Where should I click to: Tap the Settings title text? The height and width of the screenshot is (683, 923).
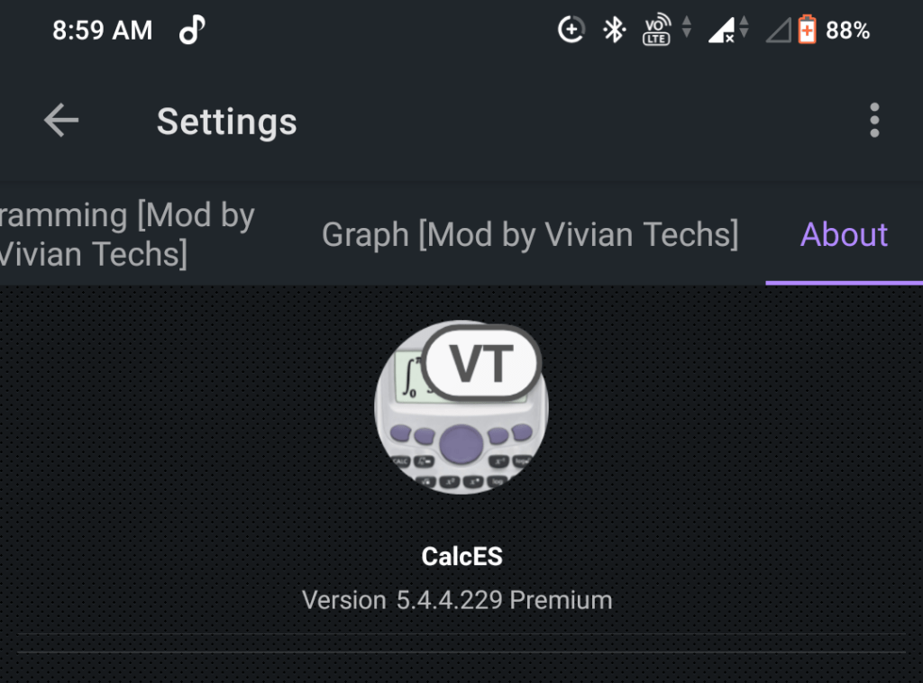coord(226,121)
